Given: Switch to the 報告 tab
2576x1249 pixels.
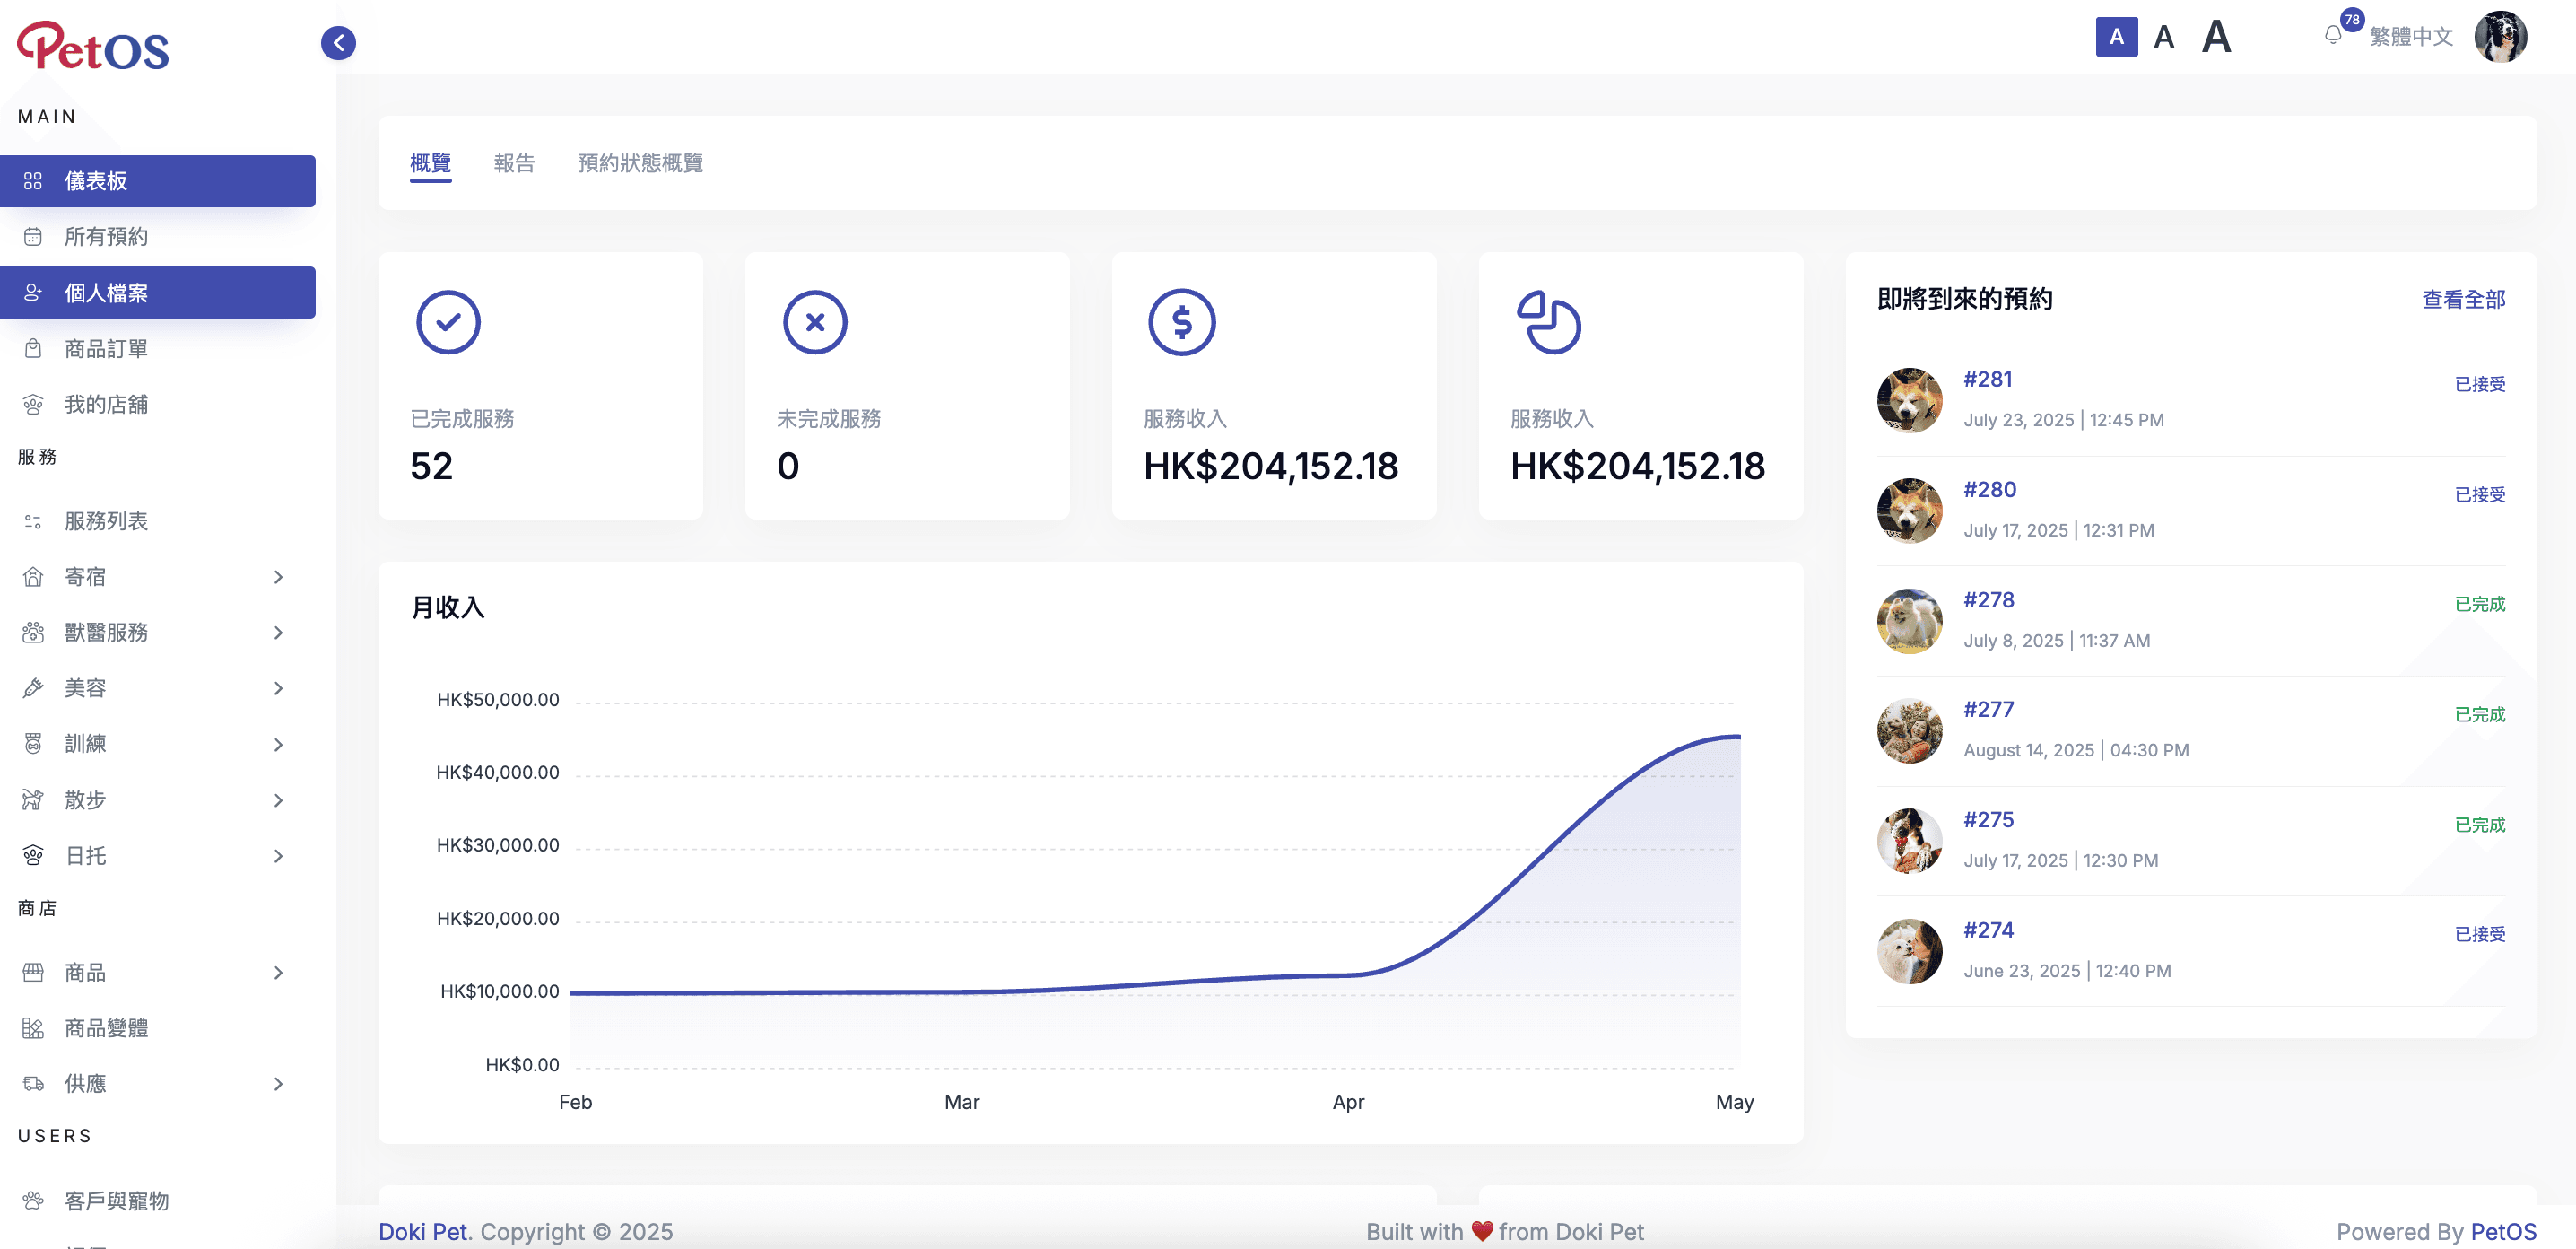Looking at the screenshot, I should coord(514,163).
